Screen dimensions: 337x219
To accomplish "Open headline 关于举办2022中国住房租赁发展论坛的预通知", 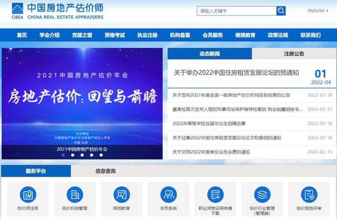I will click(236, 73).
